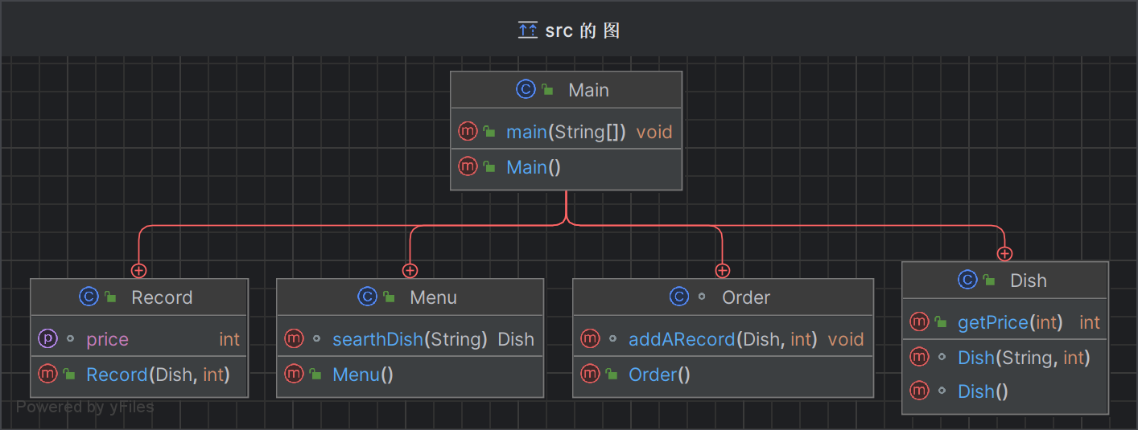Image resolution: width=1138 pixels, height=430 pixels.
Task: Click the src diagram title icon
Action: (527, 31)
